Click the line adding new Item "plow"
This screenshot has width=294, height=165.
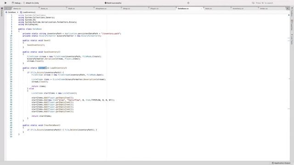pyautogui.click(x=73, y=100)
